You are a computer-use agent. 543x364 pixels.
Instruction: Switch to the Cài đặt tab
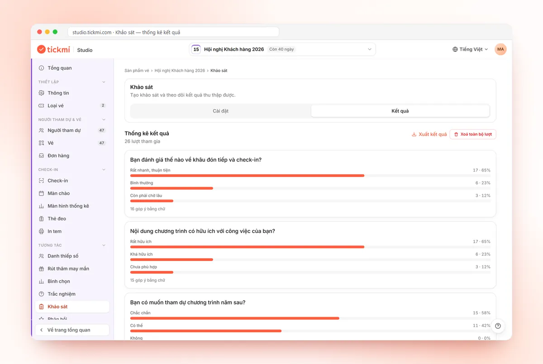(x=221, y=111)
